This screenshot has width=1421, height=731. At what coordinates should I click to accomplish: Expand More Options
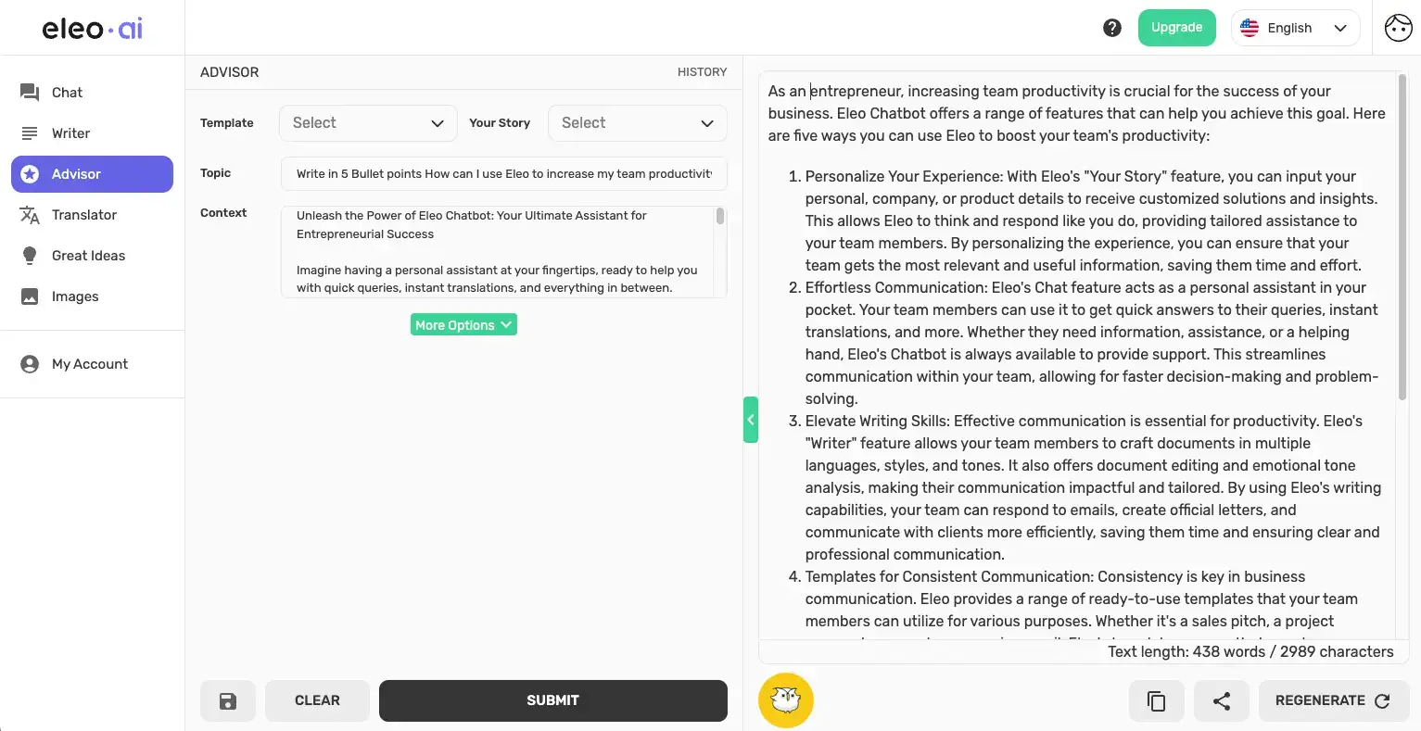[x=463, y=324]
